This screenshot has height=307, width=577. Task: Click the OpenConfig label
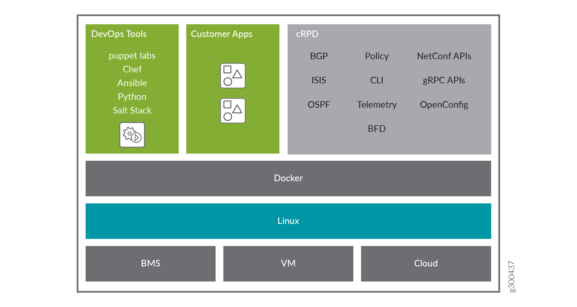click(444, 105)
